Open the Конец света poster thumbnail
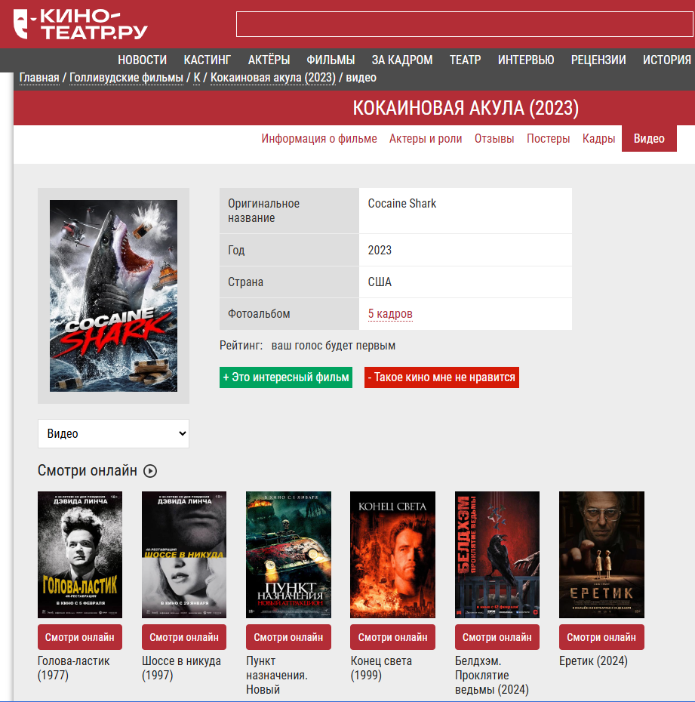Screen dimensions: 695x702 (x=392, y=555)
